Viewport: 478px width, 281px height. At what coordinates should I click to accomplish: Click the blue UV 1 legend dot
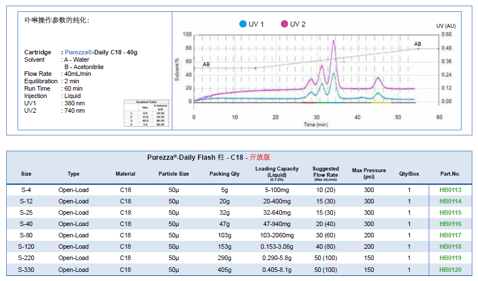tap(243, 24)
